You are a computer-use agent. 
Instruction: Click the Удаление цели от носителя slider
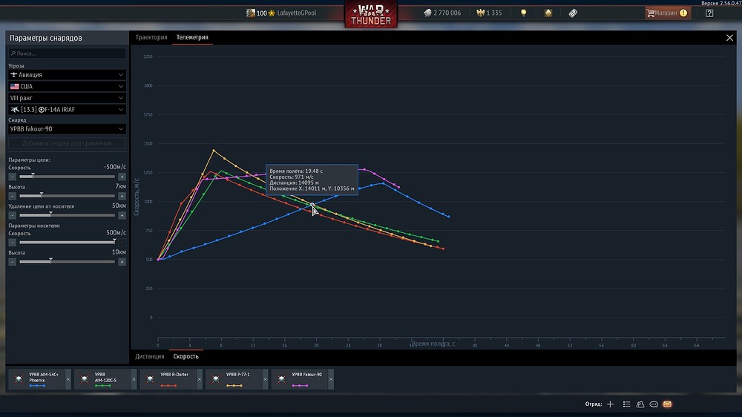point(67,215)
